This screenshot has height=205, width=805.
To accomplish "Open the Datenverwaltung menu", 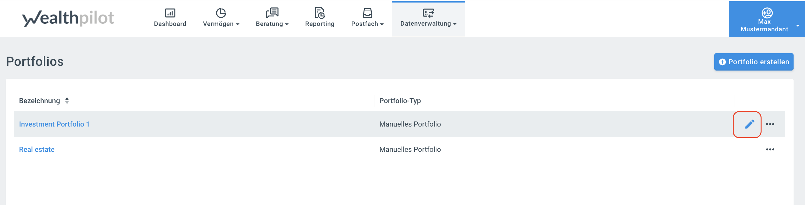I will (428, 23).
